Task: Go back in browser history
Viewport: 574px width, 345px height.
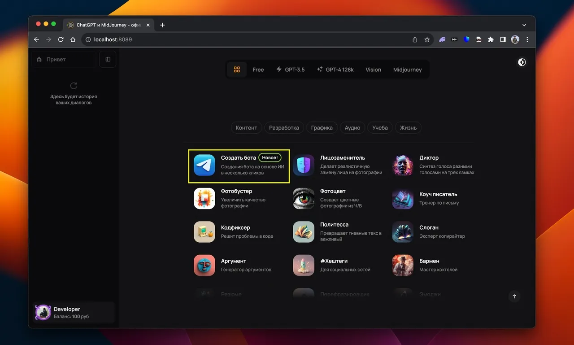Action: (37, 39)
